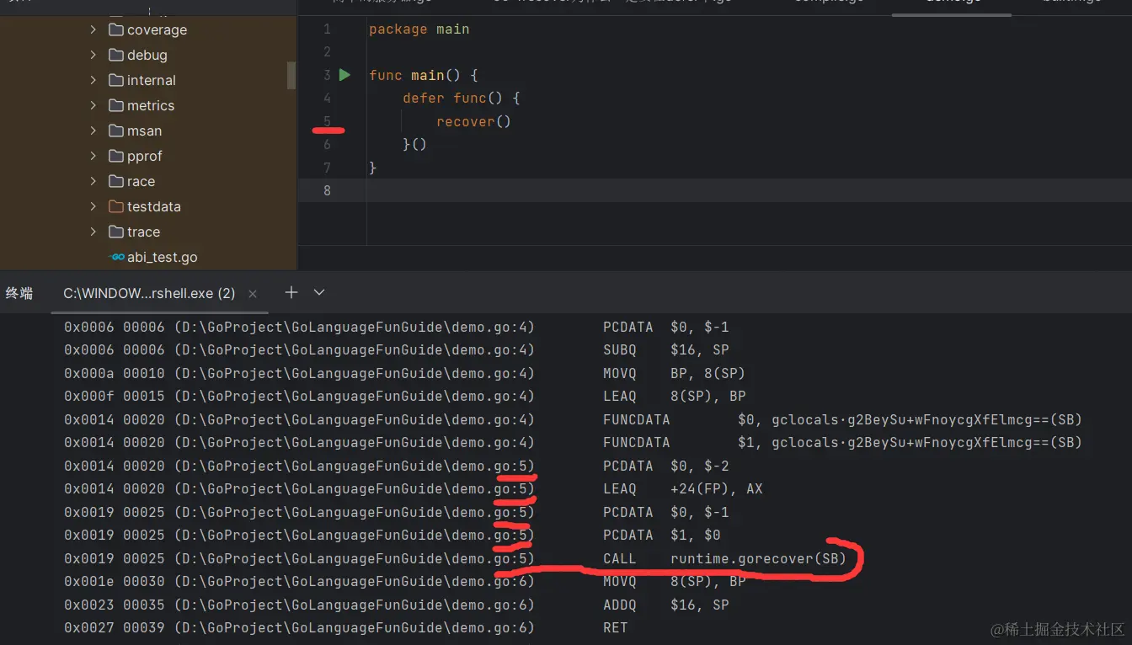1132x645 pixels.
Task: Click the "FUNCDATA $0" terminal line
Action: [842, 420]
